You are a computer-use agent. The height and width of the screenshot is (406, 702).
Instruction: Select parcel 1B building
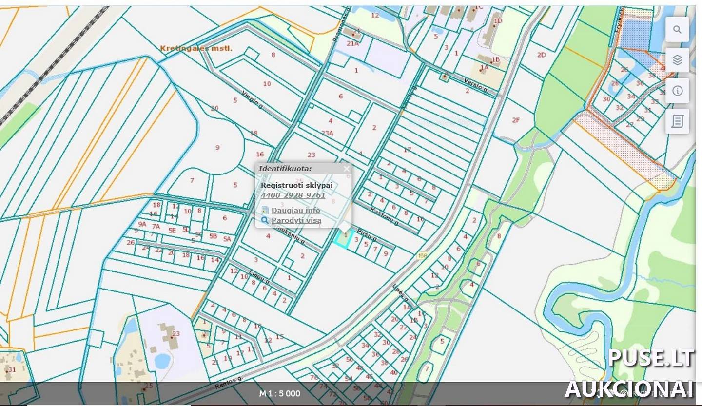click(495, 59)
